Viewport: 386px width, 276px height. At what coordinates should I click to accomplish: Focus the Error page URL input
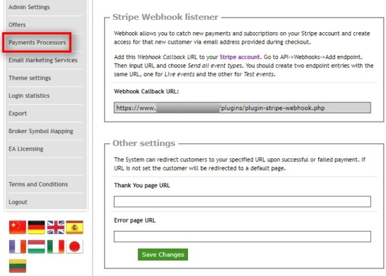(242, 236)
